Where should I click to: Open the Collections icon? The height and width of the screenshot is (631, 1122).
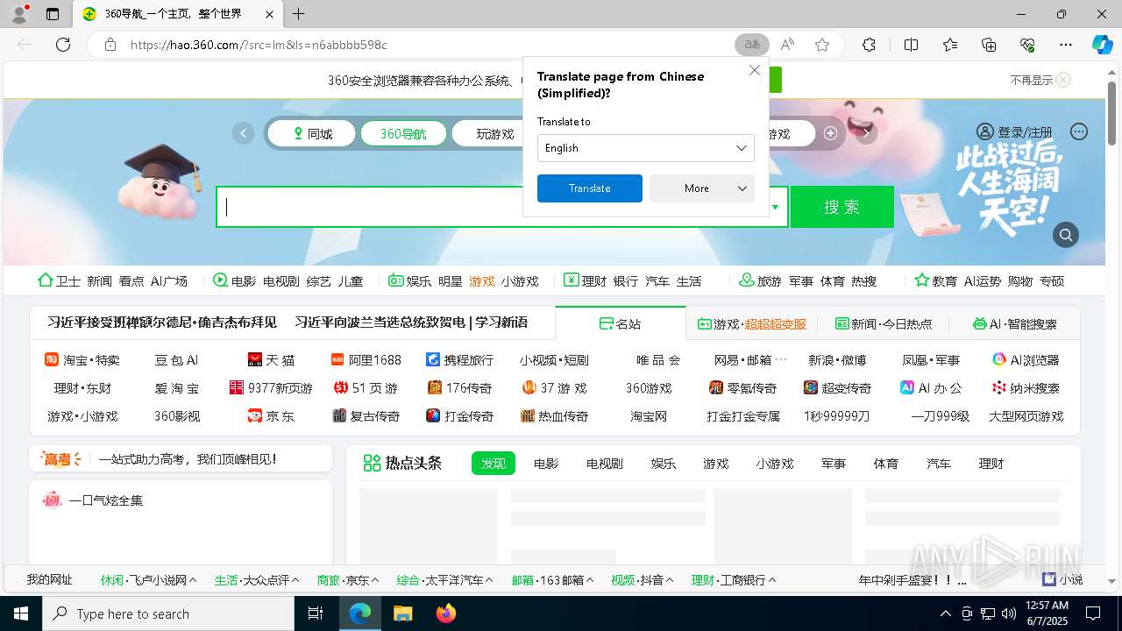click(x=989, y=45)
